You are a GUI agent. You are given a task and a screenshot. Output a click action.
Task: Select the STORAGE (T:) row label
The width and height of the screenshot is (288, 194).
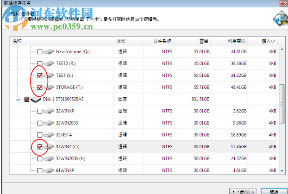pyautogui.click(x=69, y=87)
